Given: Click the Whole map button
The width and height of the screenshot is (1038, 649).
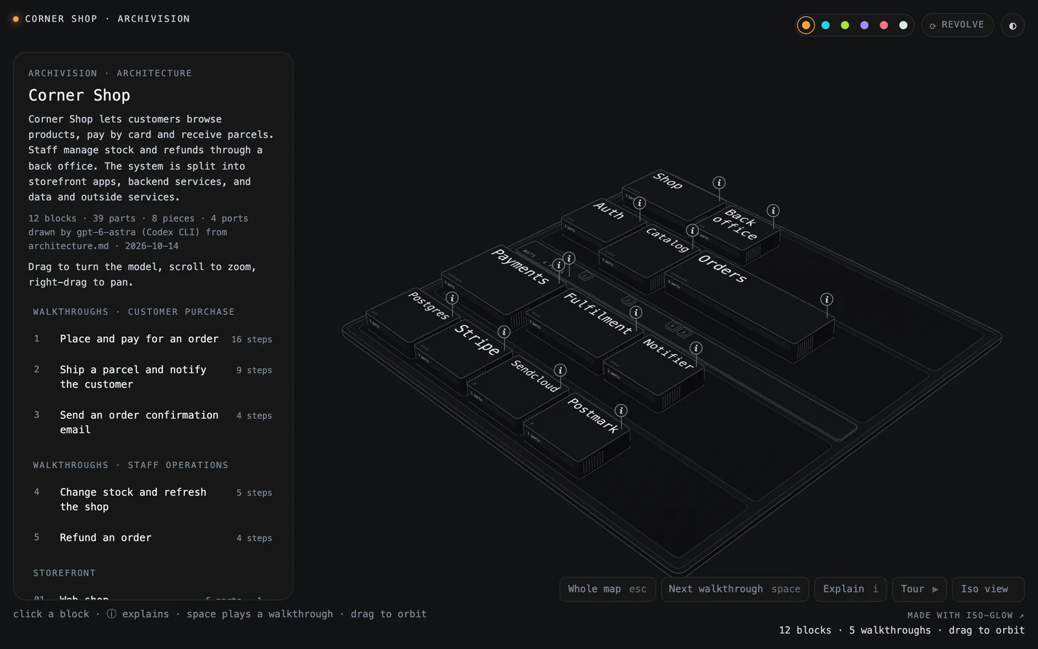Looking at the screenshot, I should 607,589.
